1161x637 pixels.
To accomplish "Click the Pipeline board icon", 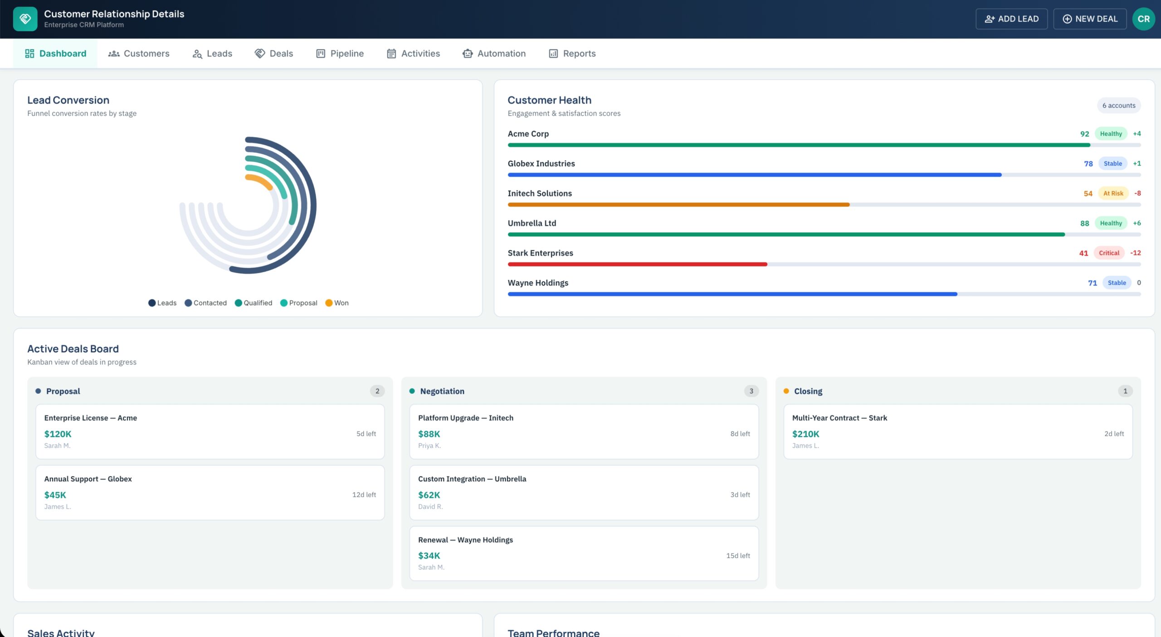I will click(x=321, y=54).
